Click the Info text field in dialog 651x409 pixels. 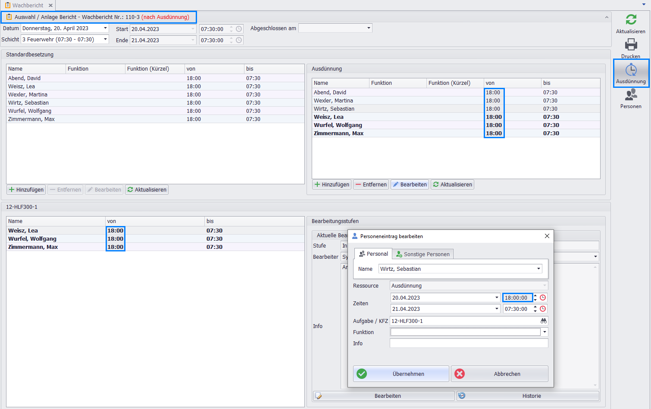(469, 343)
